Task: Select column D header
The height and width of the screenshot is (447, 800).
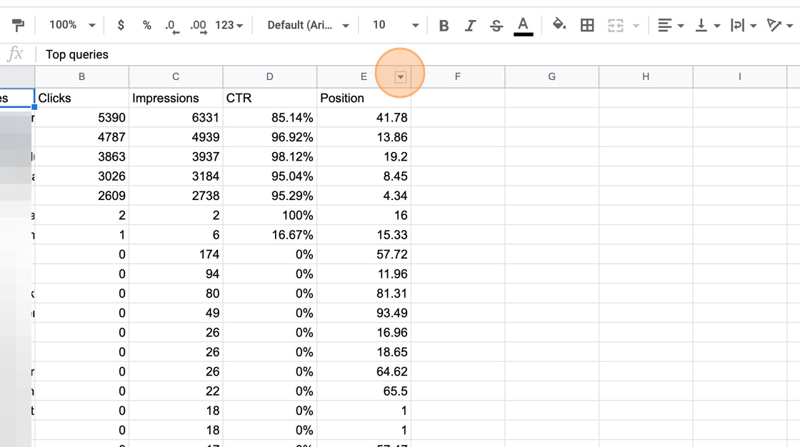Action: click(269, 76)
